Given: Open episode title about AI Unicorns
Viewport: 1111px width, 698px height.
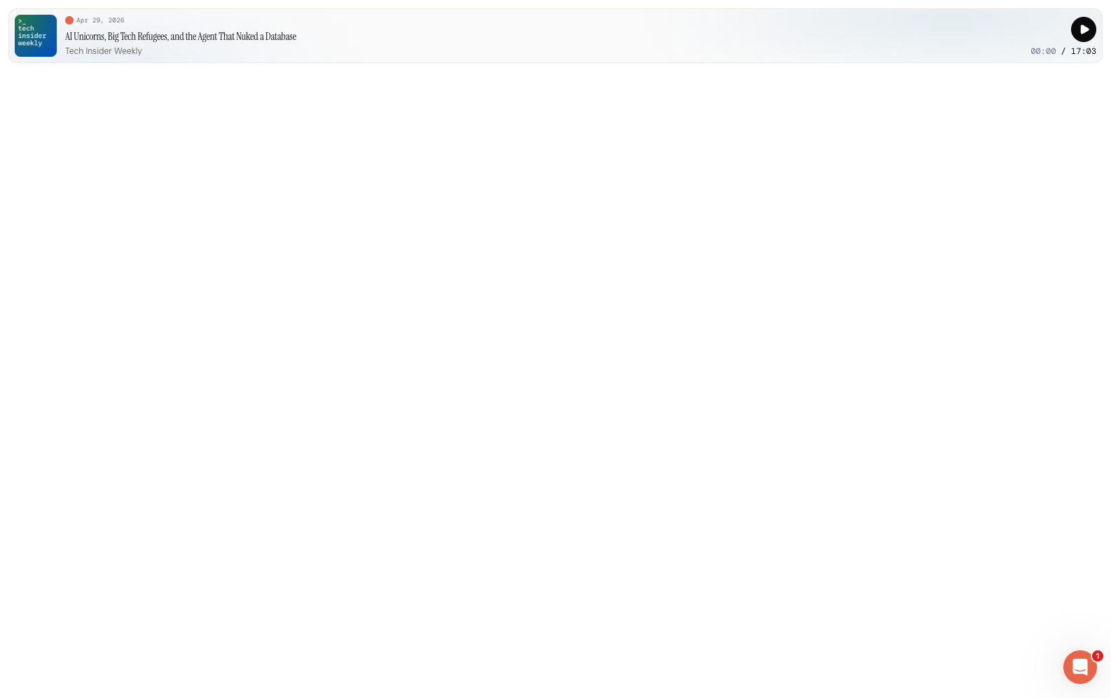Looking at the screenshot, I should (181, 36).
